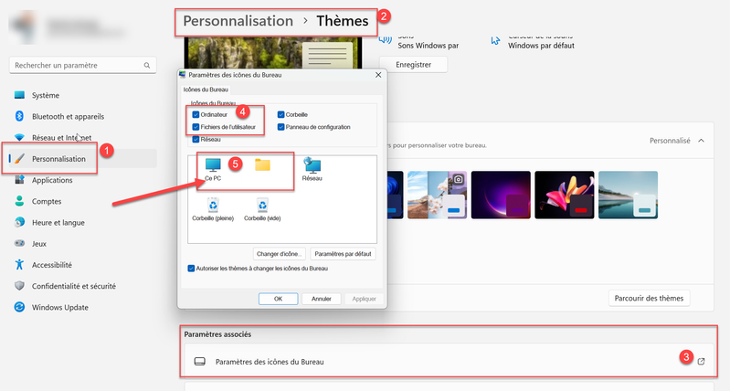Select the Corbeille (pleine) icon

pos(213,205)
